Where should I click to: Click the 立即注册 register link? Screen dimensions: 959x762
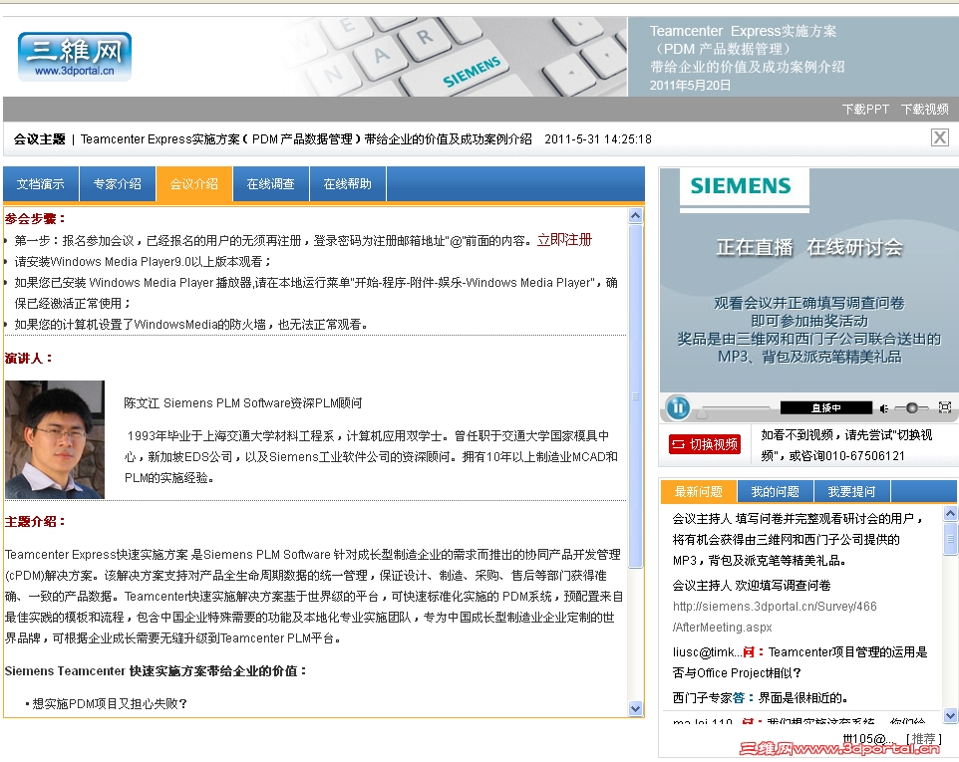pyautogui.click(x=564, y=239)
